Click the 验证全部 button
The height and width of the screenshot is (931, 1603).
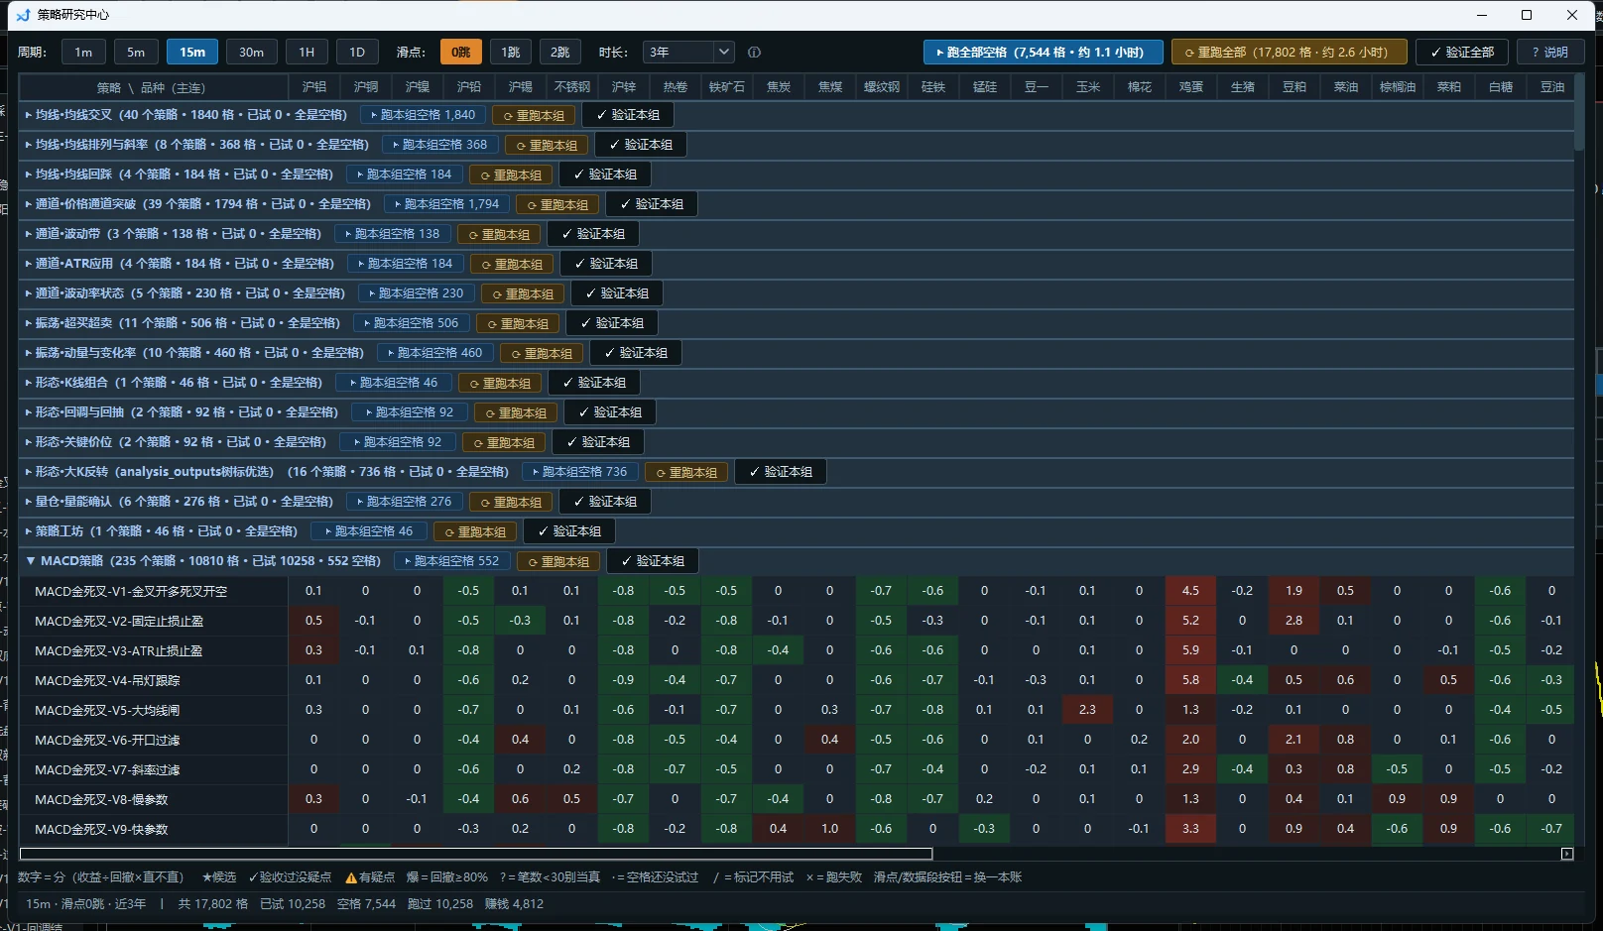coord(1462,52)
